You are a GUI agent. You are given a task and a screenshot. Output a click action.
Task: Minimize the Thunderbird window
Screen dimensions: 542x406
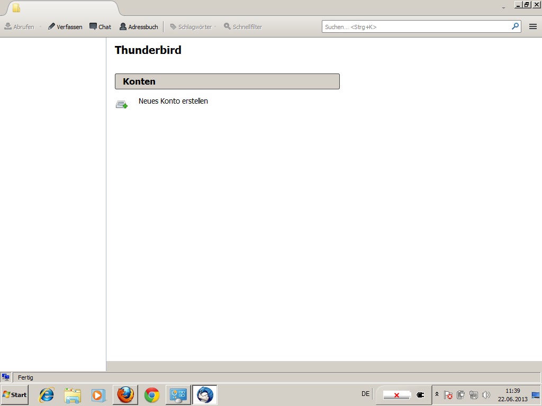pyautogui.click(x=518, y=4)
